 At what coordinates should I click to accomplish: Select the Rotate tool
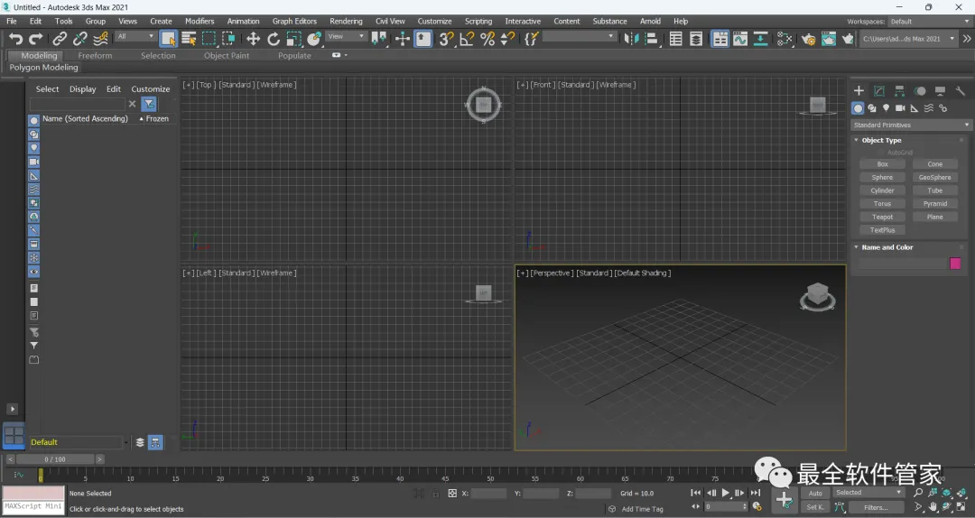click(x=274, y=39)
